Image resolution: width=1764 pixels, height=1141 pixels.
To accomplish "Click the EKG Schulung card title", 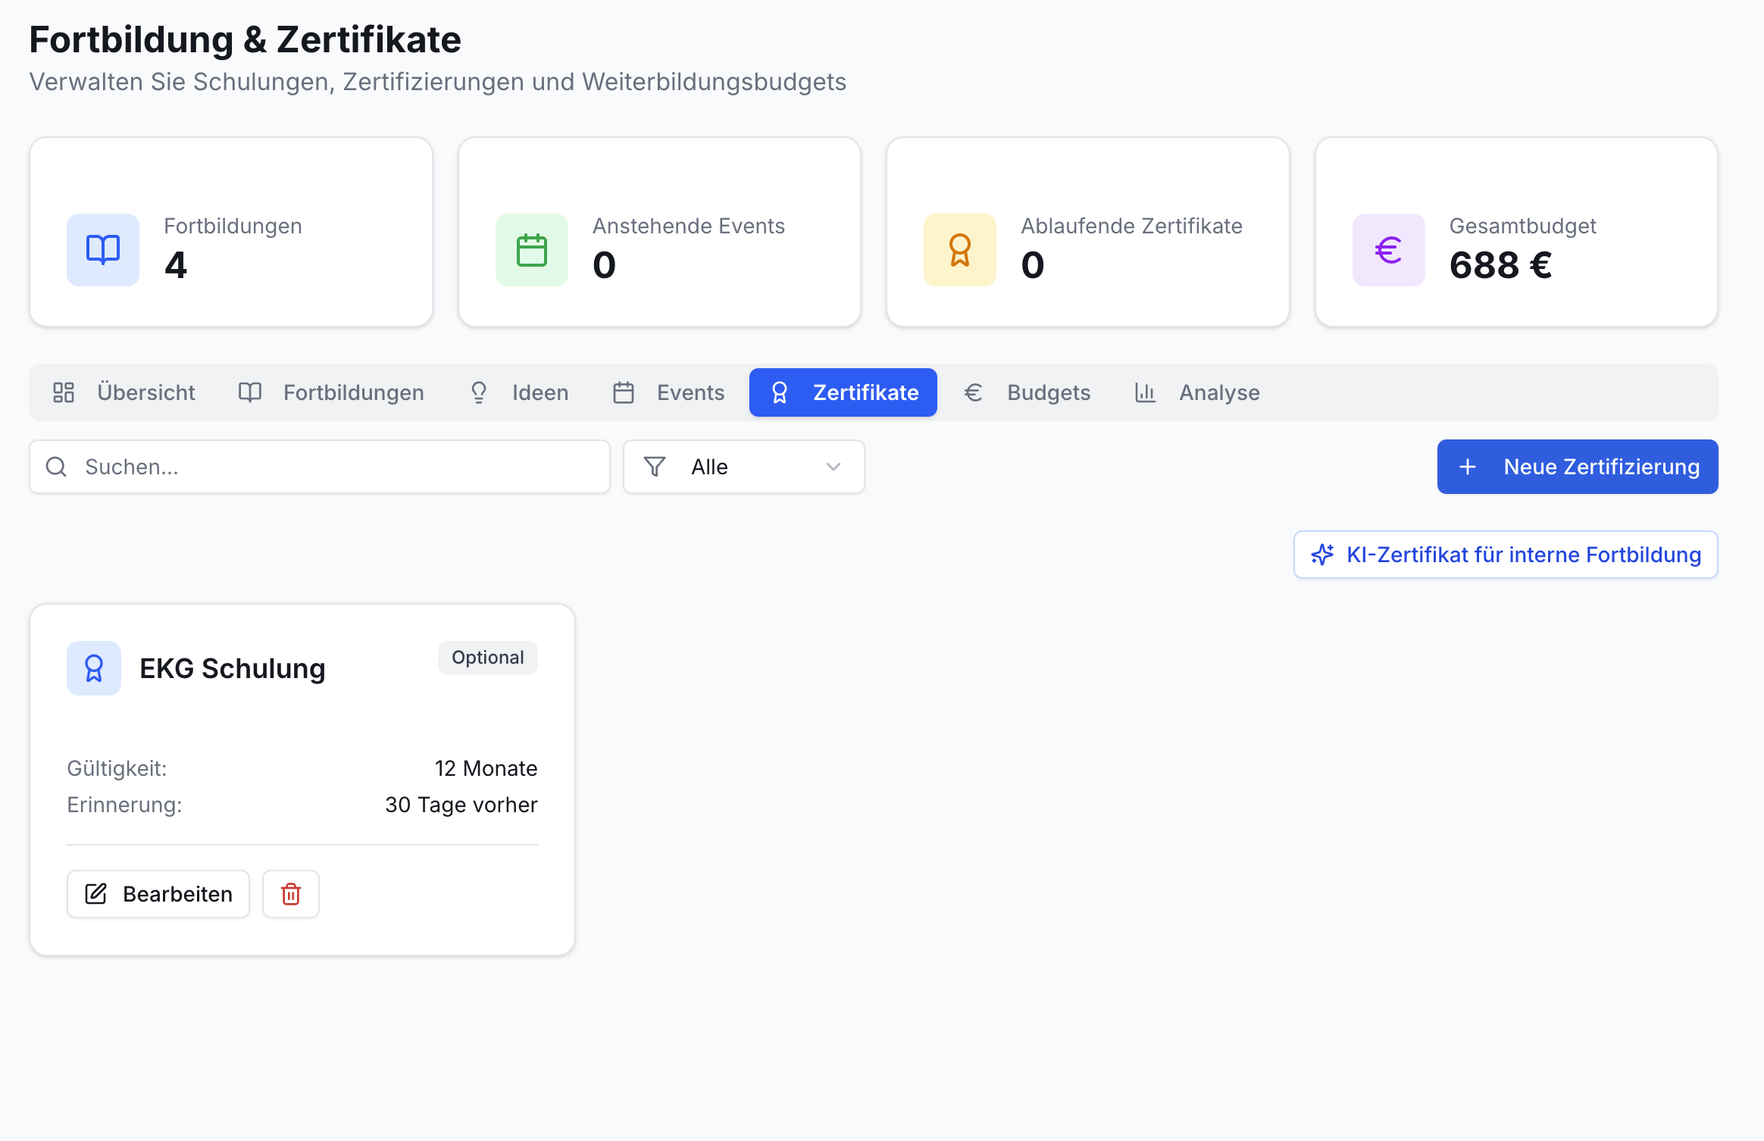I will [233, 668].
